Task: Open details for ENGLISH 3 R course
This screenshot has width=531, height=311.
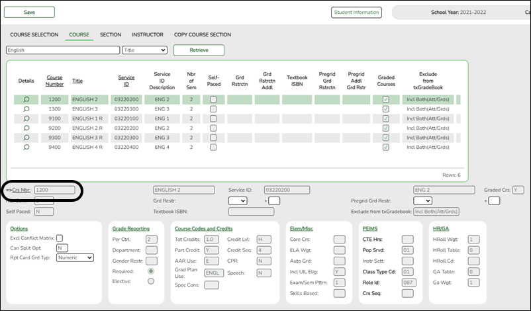Action: click(26, 138)
